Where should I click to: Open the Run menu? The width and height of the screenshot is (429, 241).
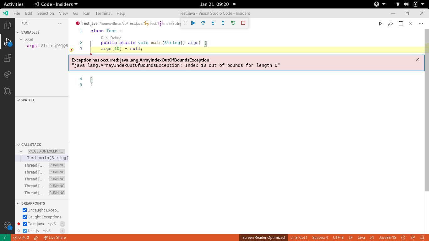click(x=87, y=13)
